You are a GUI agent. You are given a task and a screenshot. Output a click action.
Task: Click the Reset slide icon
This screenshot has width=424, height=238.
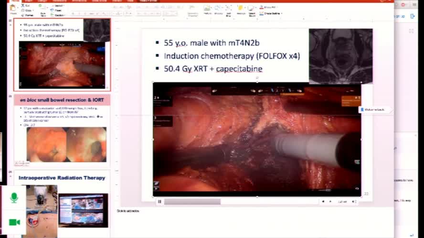pyautogui.click(x=52, y=11)
